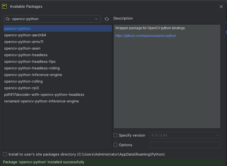227x166 pixels.
Task: Select pdf417decoder-with-opencv-python-headless package
Action: click(58, 95)
